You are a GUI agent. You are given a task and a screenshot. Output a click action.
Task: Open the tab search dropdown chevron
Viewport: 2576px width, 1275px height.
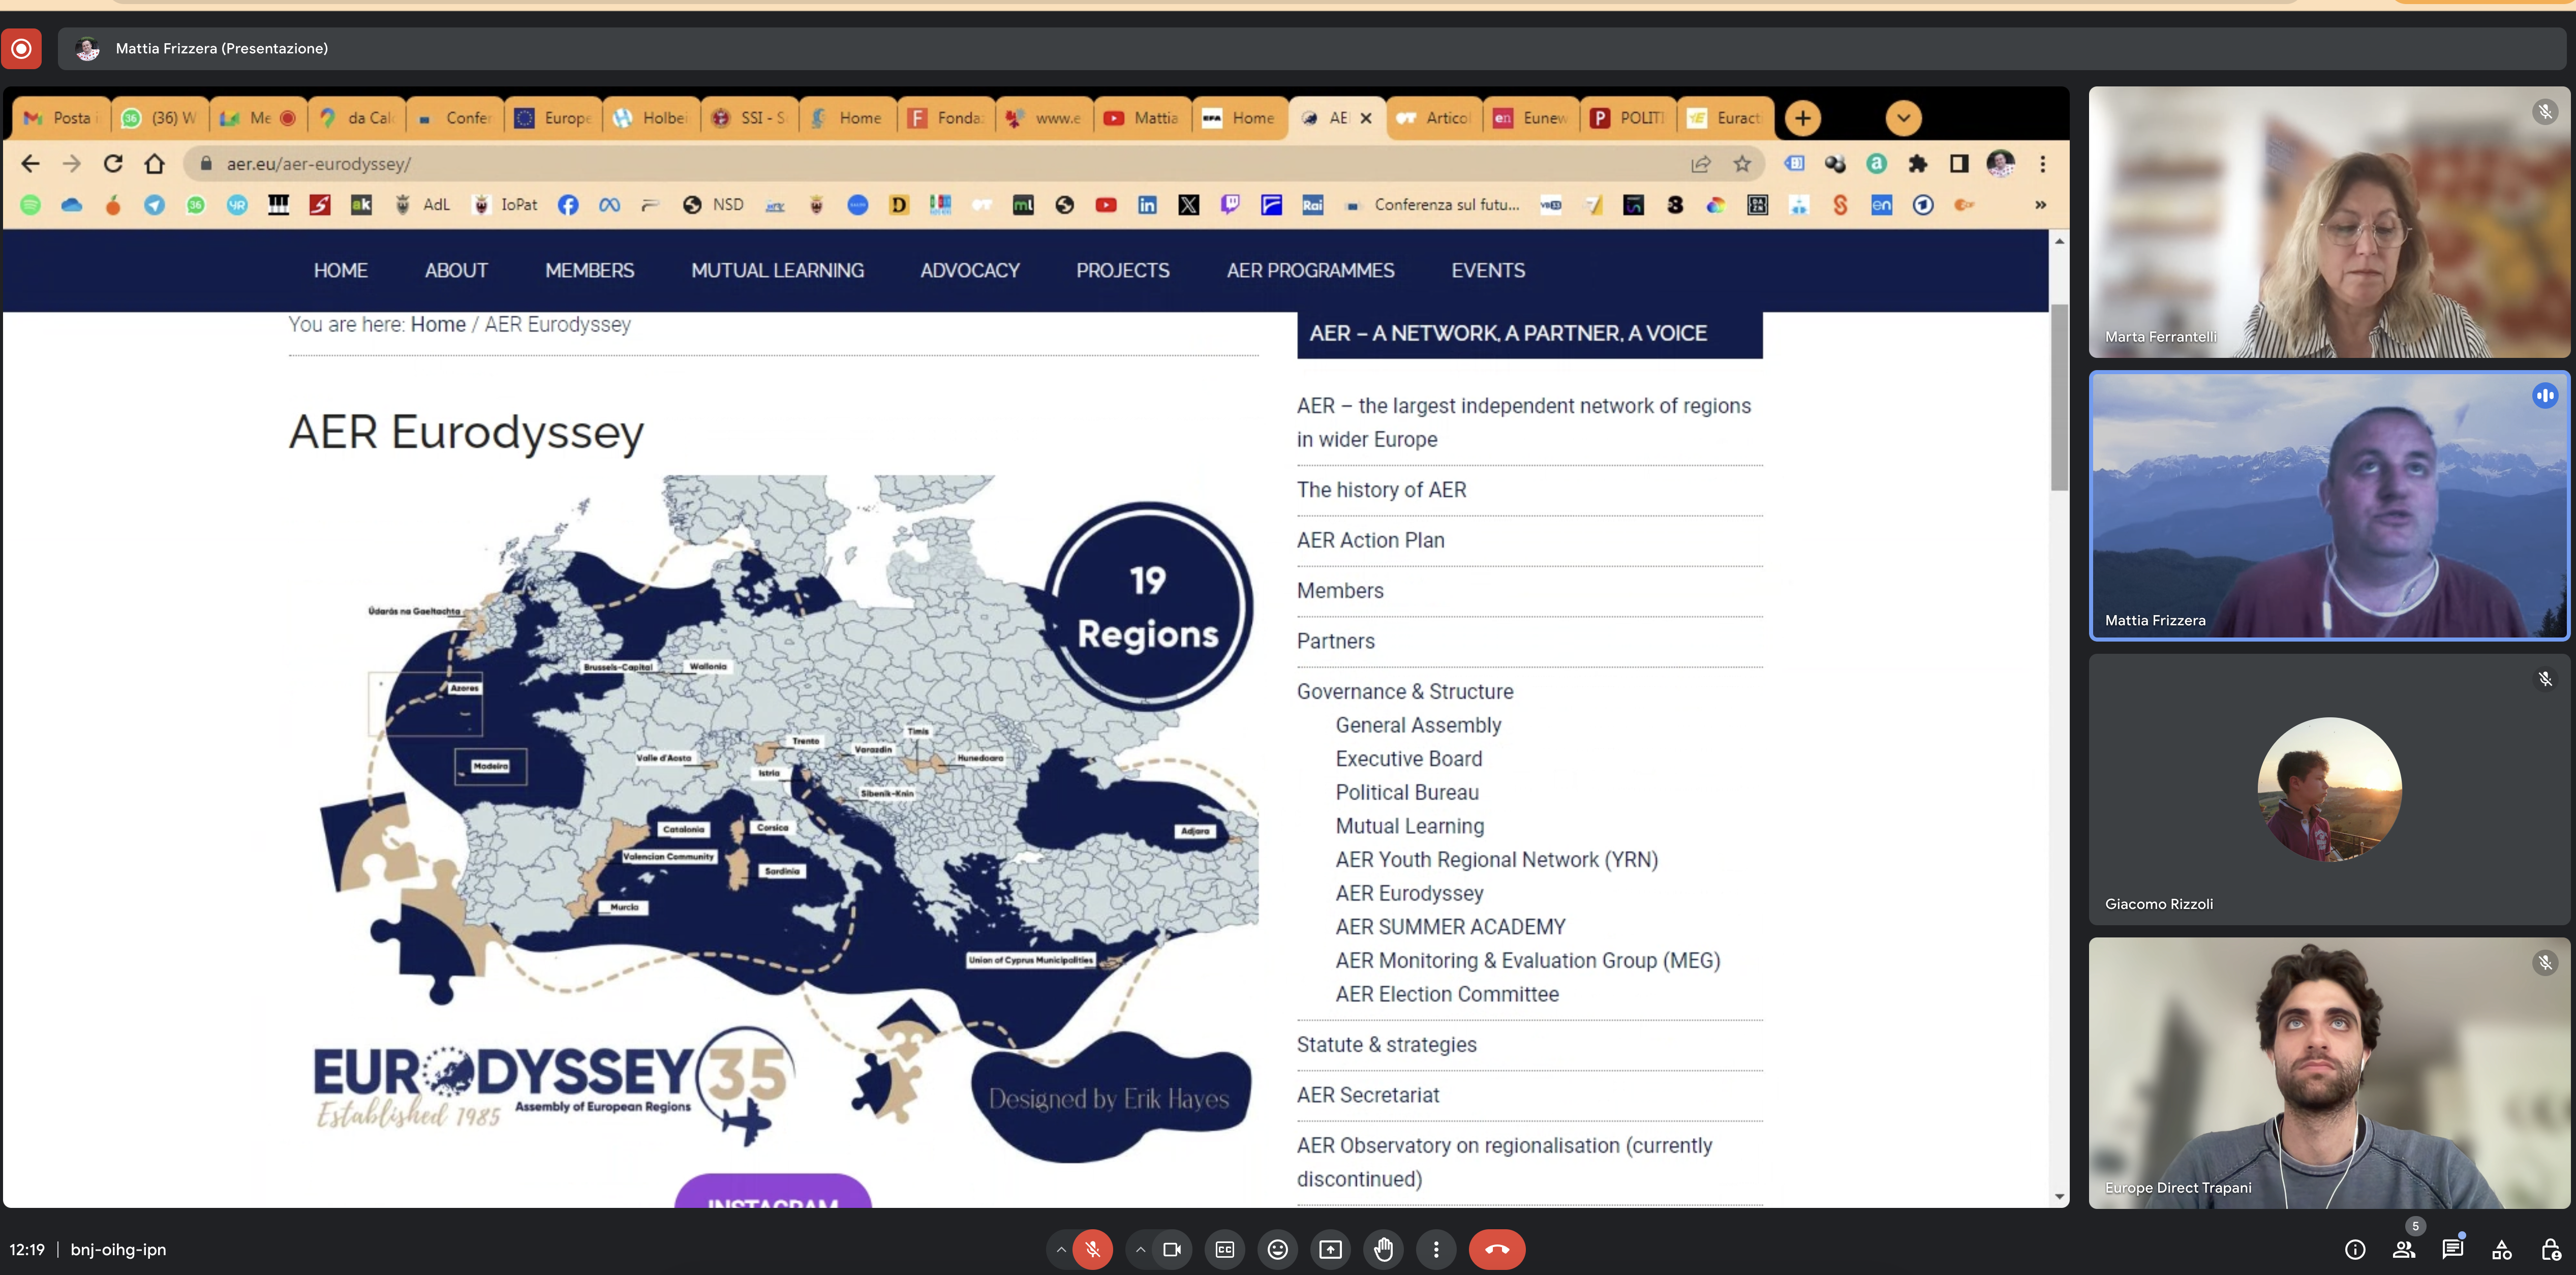tap(1903, 118)
